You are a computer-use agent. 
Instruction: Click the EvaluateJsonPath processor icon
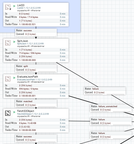(8, 79)
